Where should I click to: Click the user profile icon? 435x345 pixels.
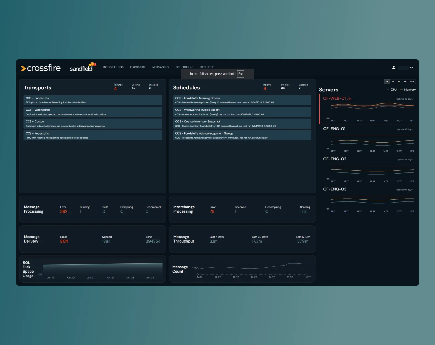click(x=394, y=68)
